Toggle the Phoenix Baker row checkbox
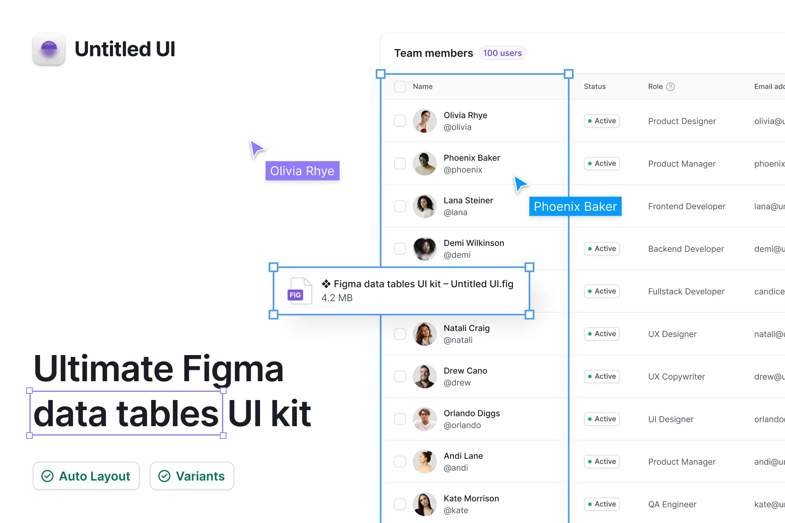The width and height of the screenshot is (785, 523). (400, 163)
